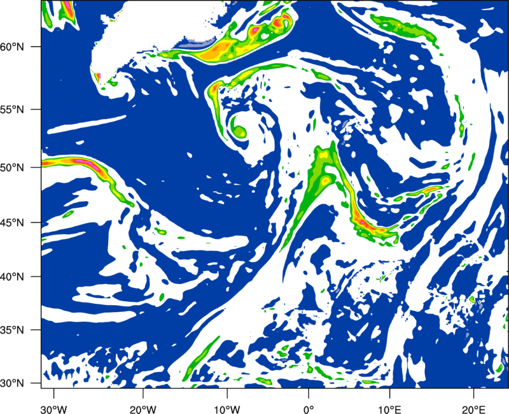Click the 35°N latitude label

coord(12,330)
